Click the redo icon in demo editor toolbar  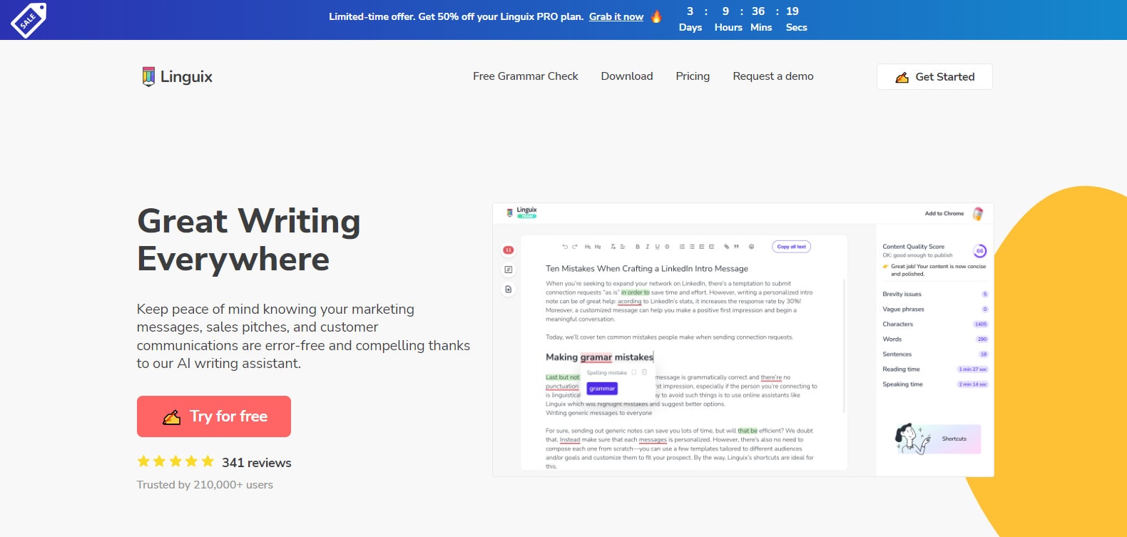pos(575,247)
